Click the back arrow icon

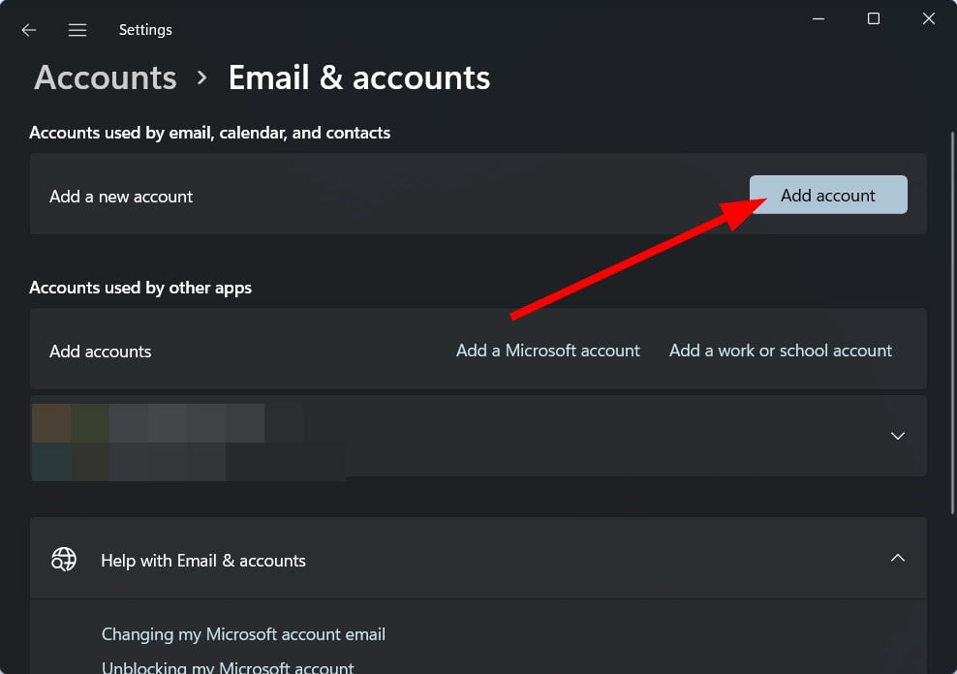pyautogui.click(x=29, y=30)
